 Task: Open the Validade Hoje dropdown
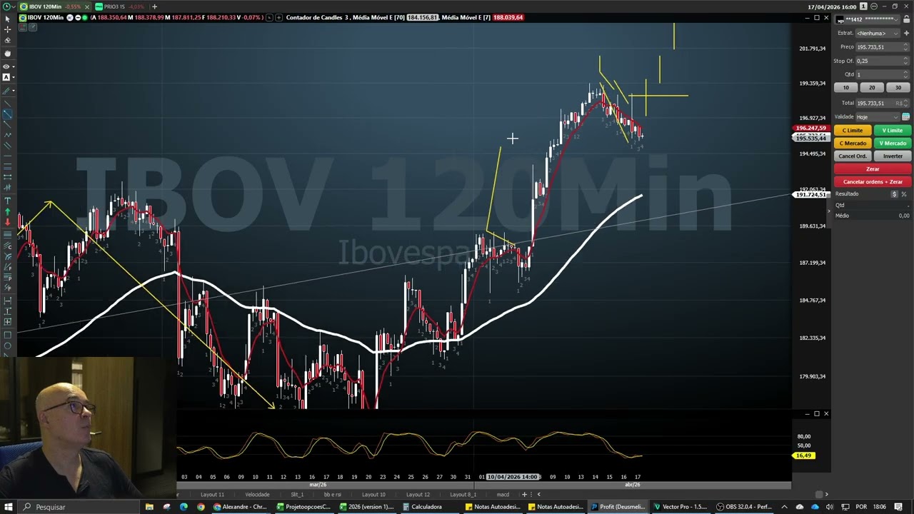[x=878, y=117]
